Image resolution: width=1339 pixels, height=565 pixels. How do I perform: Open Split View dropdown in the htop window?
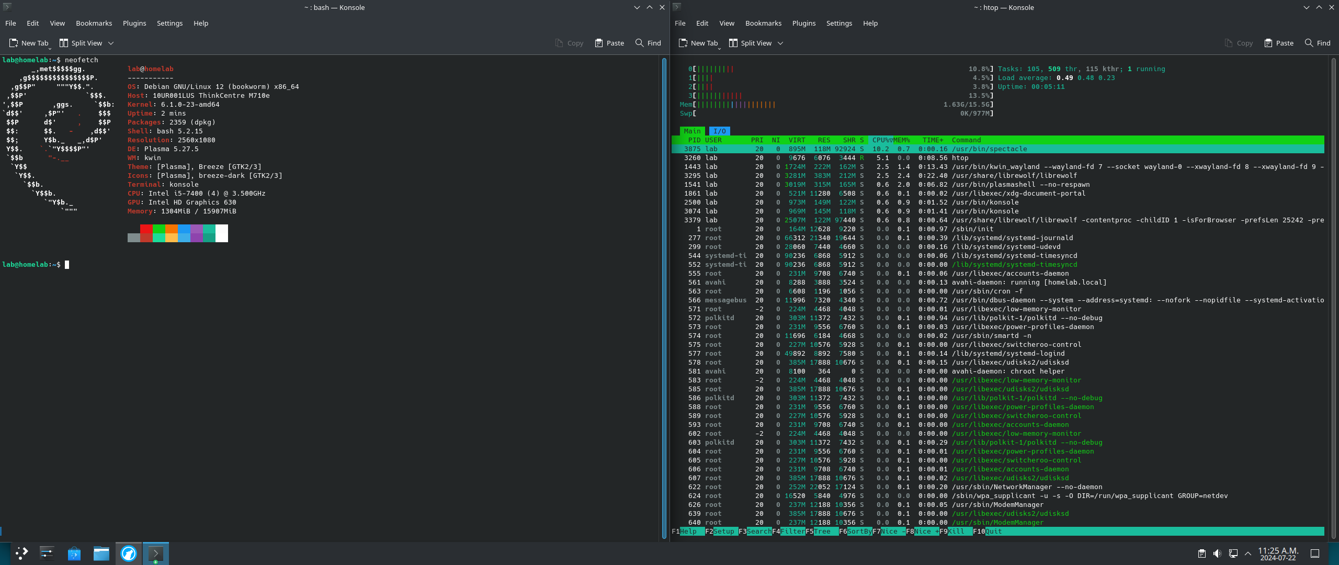pos(780,43)
